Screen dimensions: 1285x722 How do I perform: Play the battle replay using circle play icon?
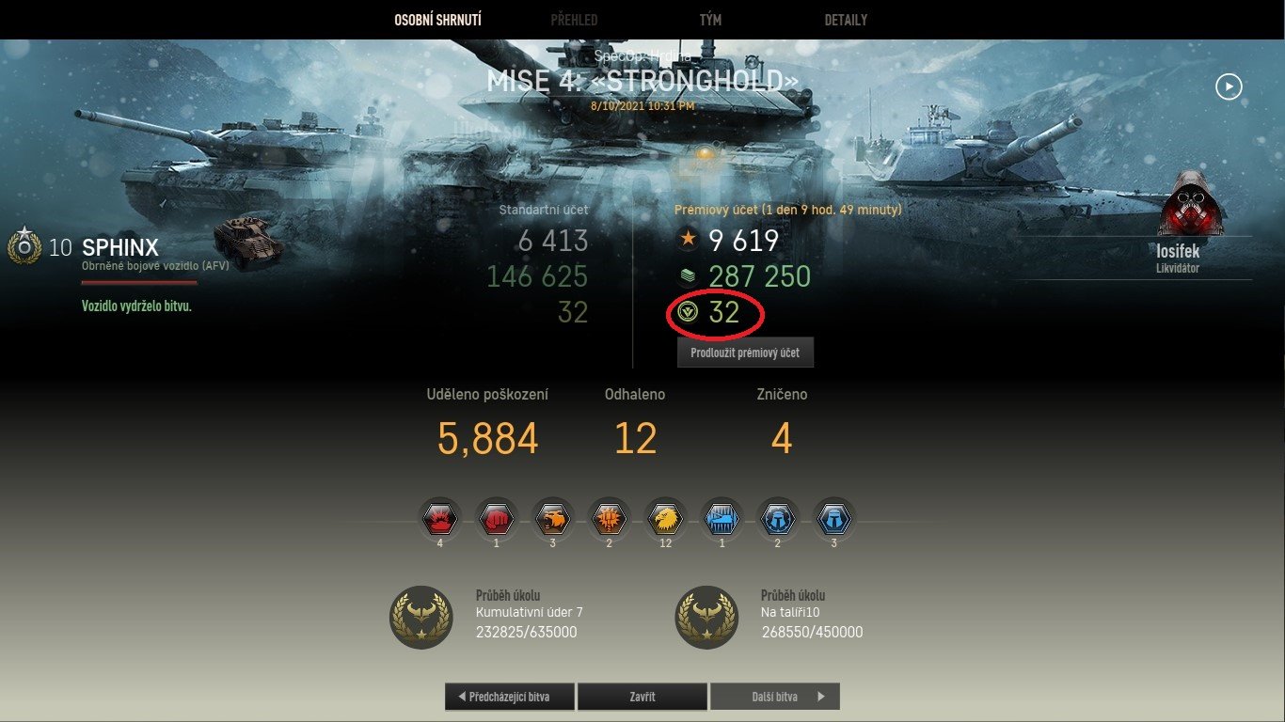[x=1229, y=87]
